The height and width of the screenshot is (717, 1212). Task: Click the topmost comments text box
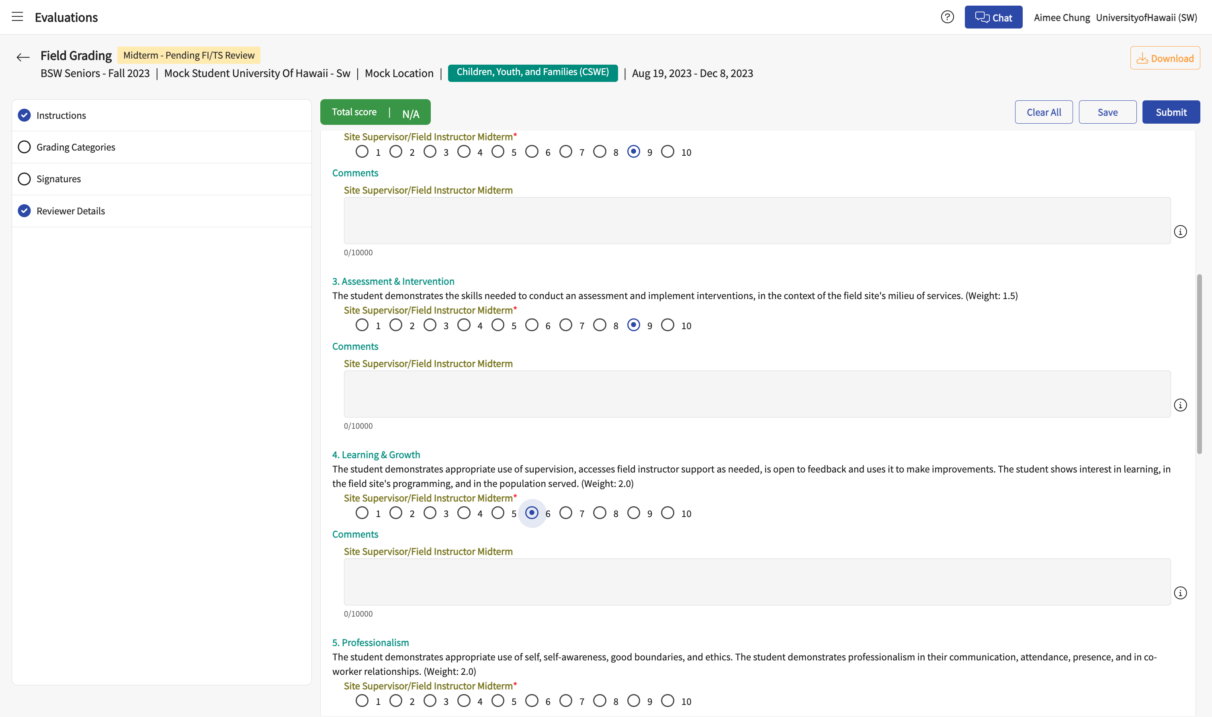click(757, 220)
